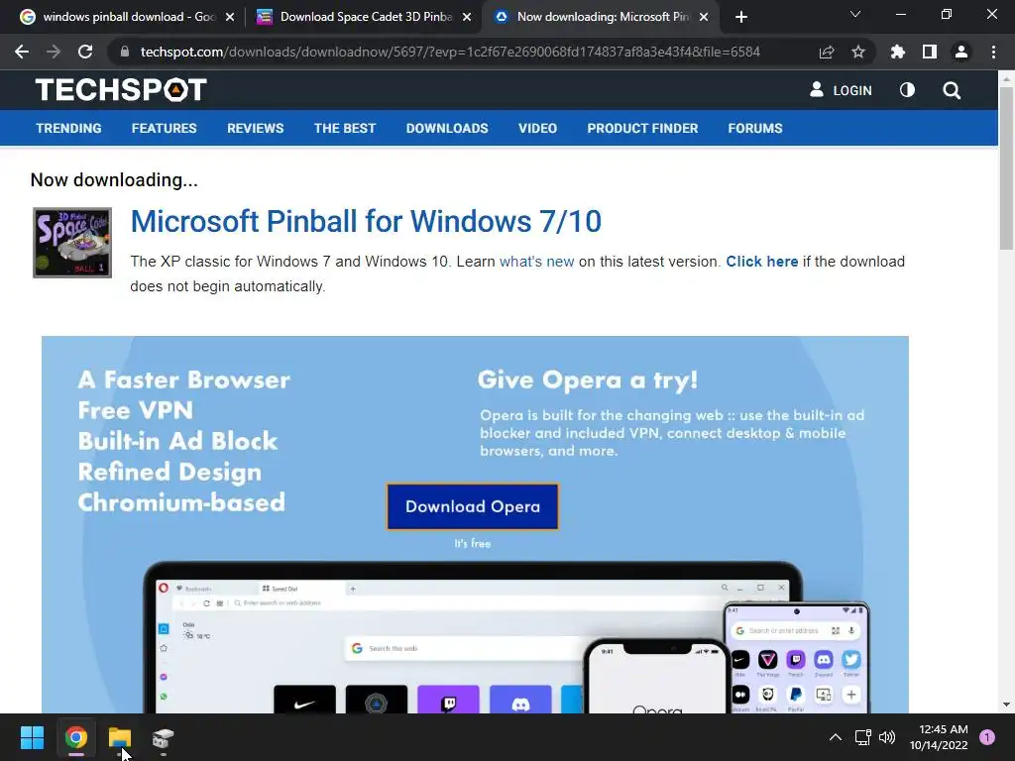Open the what's new link
Viewport: 1015px width, 761px height.
536,262
